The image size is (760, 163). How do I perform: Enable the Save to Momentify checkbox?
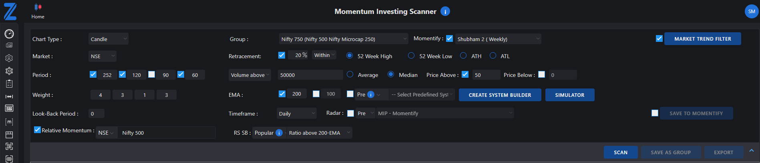[x=655, y=113]
